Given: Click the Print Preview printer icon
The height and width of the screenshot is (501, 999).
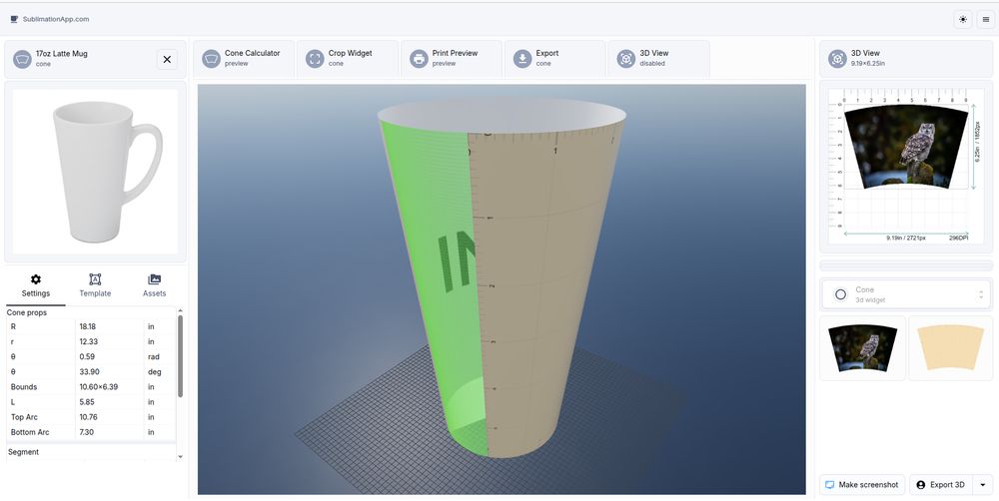Looking at the screenshot, I should click(419, 59).
